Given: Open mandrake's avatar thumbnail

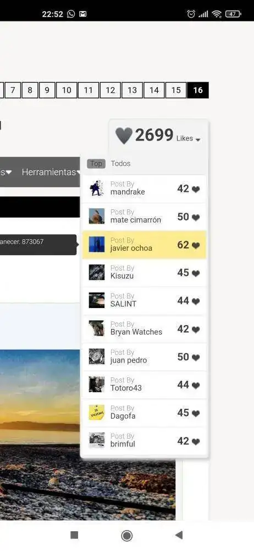Looking at the screenshot, I should pyautogui.click(x=96, y=188).
